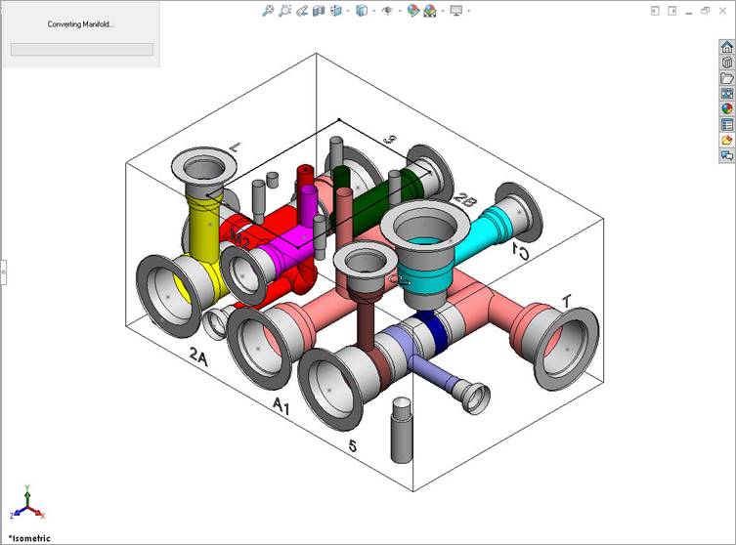Screen dimensions: 736x545
Task: Open File Explorer folder icon in task pane
Action: click(x=726, y=78)
